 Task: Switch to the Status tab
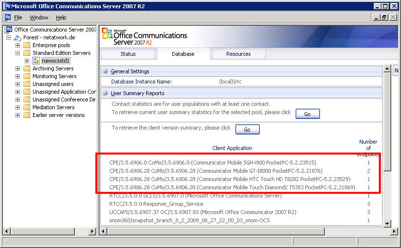[128, 54]
